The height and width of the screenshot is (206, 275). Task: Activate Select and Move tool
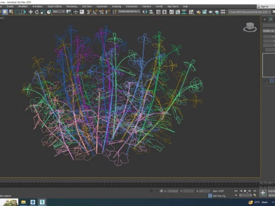(30, 12)
